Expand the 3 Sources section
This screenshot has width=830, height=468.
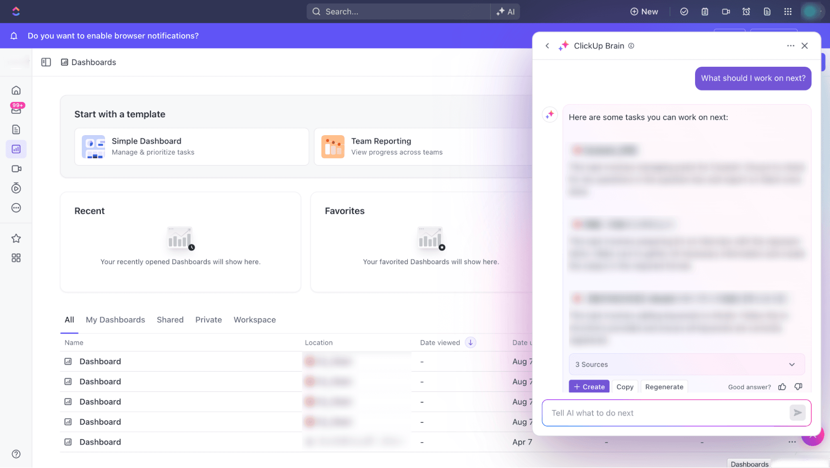click(x=687, y=364)
